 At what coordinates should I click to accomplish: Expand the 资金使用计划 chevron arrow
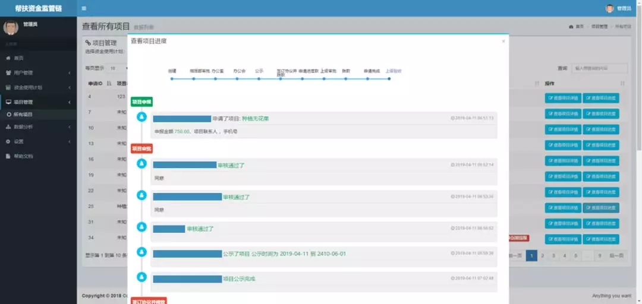tap(70, 87)
